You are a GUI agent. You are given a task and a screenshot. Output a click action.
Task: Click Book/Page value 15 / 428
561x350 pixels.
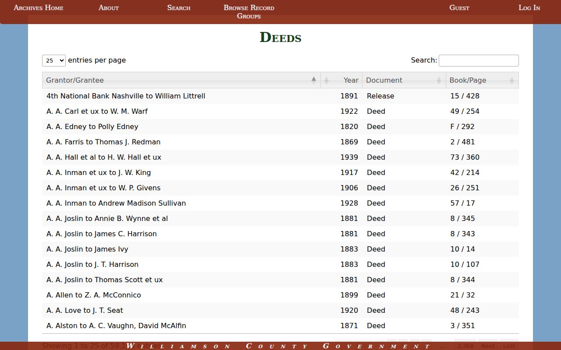465,96
